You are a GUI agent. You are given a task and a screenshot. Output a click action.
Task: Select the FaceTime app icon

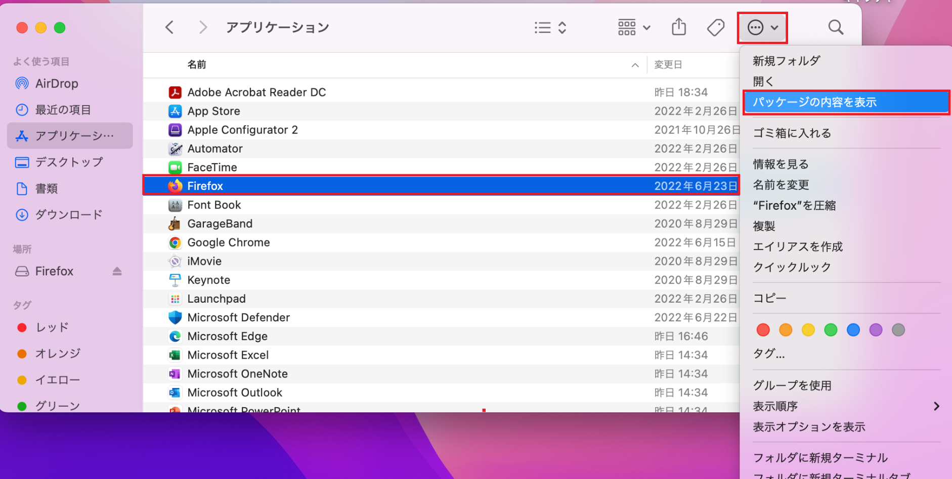coord(175,167)
